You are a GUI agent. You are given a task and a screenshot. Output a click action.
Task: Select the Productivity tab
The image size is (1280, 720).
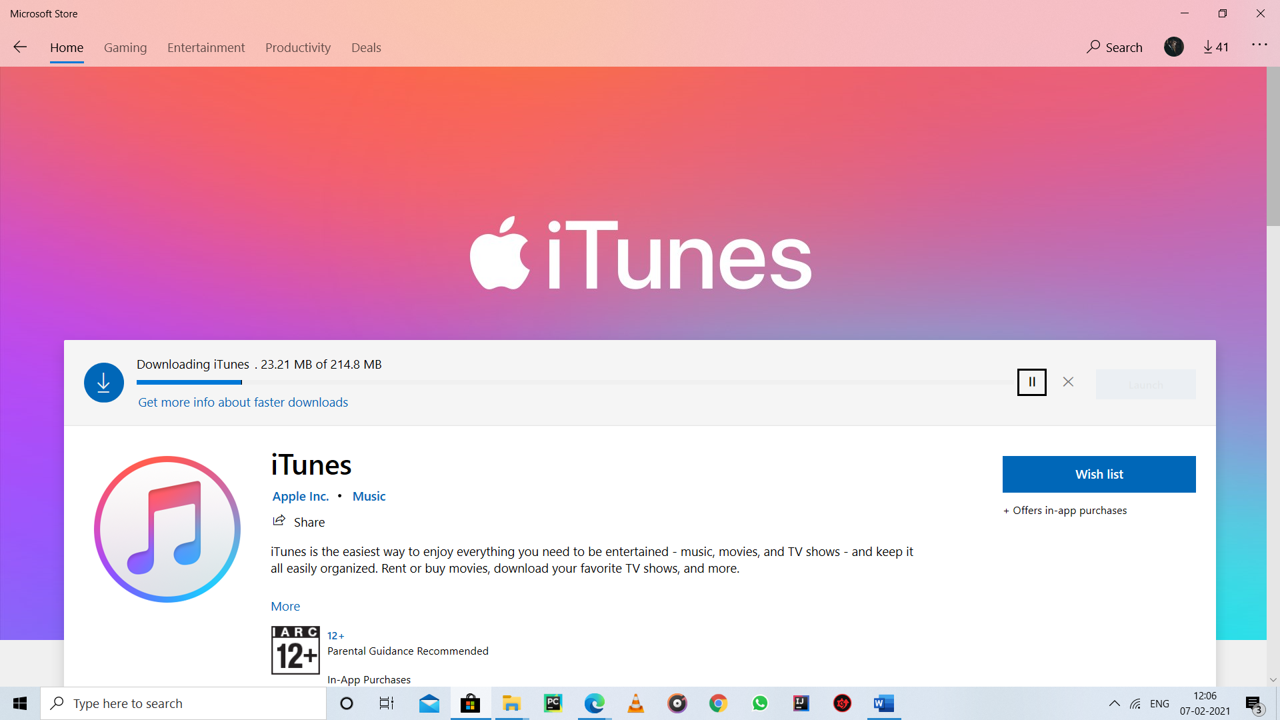(x=298, y=47)
